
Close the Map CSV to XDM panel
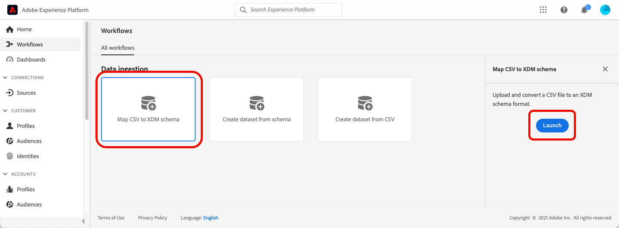click(x=605, y=69)
